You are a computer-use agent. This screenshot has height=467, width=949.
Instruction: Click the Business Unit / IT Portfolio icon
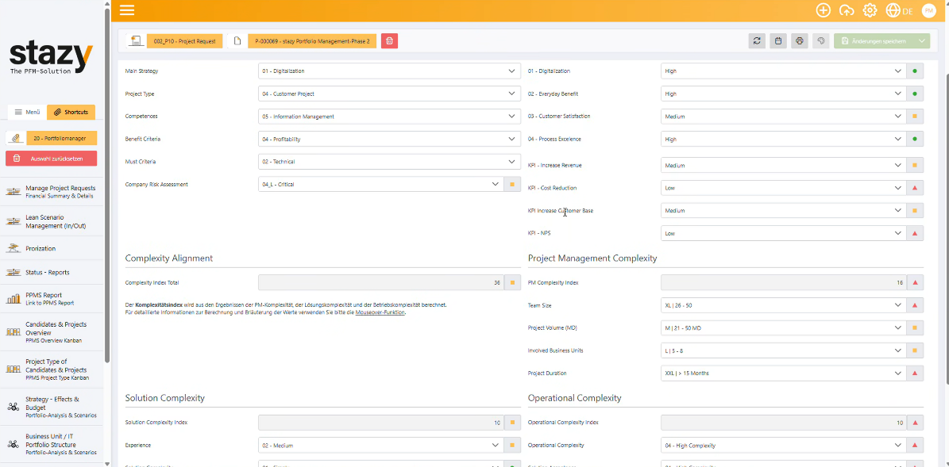coord(14,444)
